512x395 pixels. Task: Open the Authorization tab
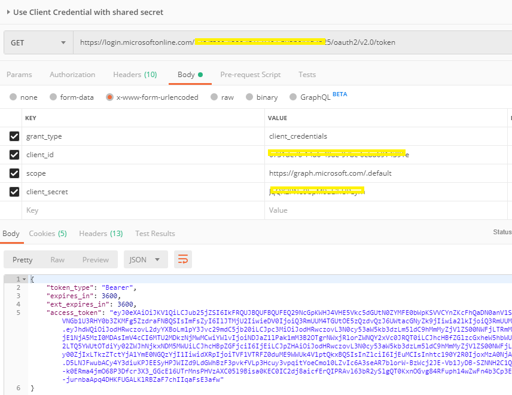72,75
